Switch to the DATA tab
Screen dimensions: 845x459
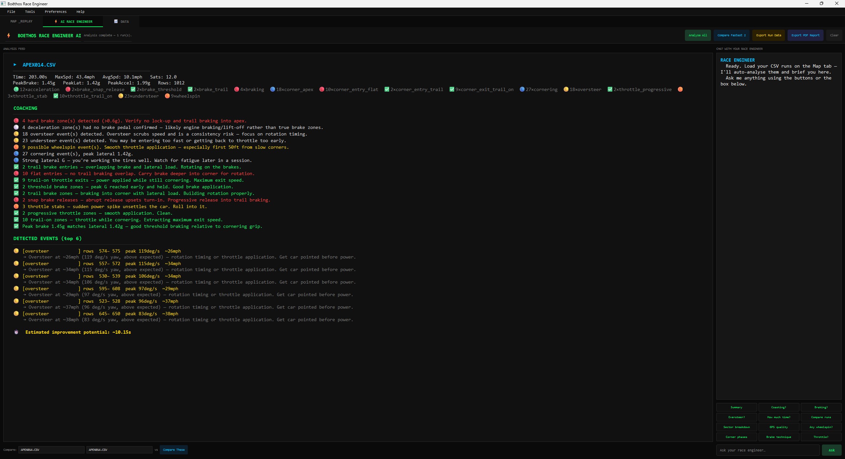pos(121,21)
